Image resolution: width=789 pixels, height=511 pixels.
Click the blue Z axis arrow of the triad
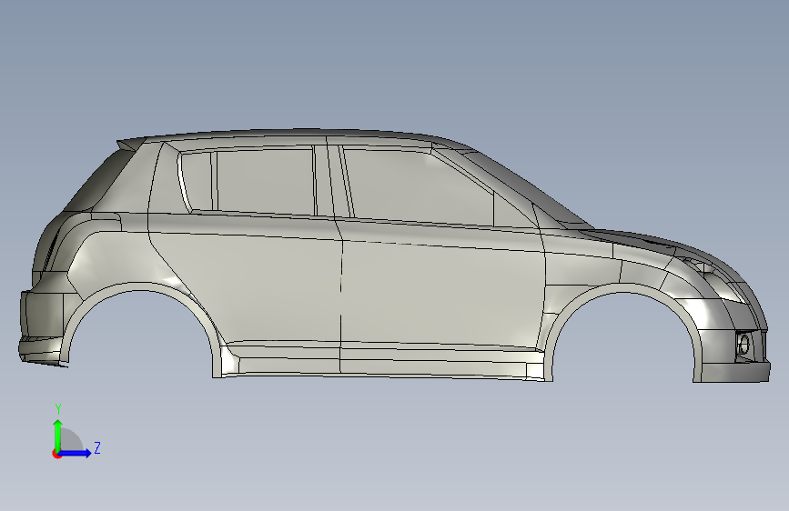click(x=76, y=453)
